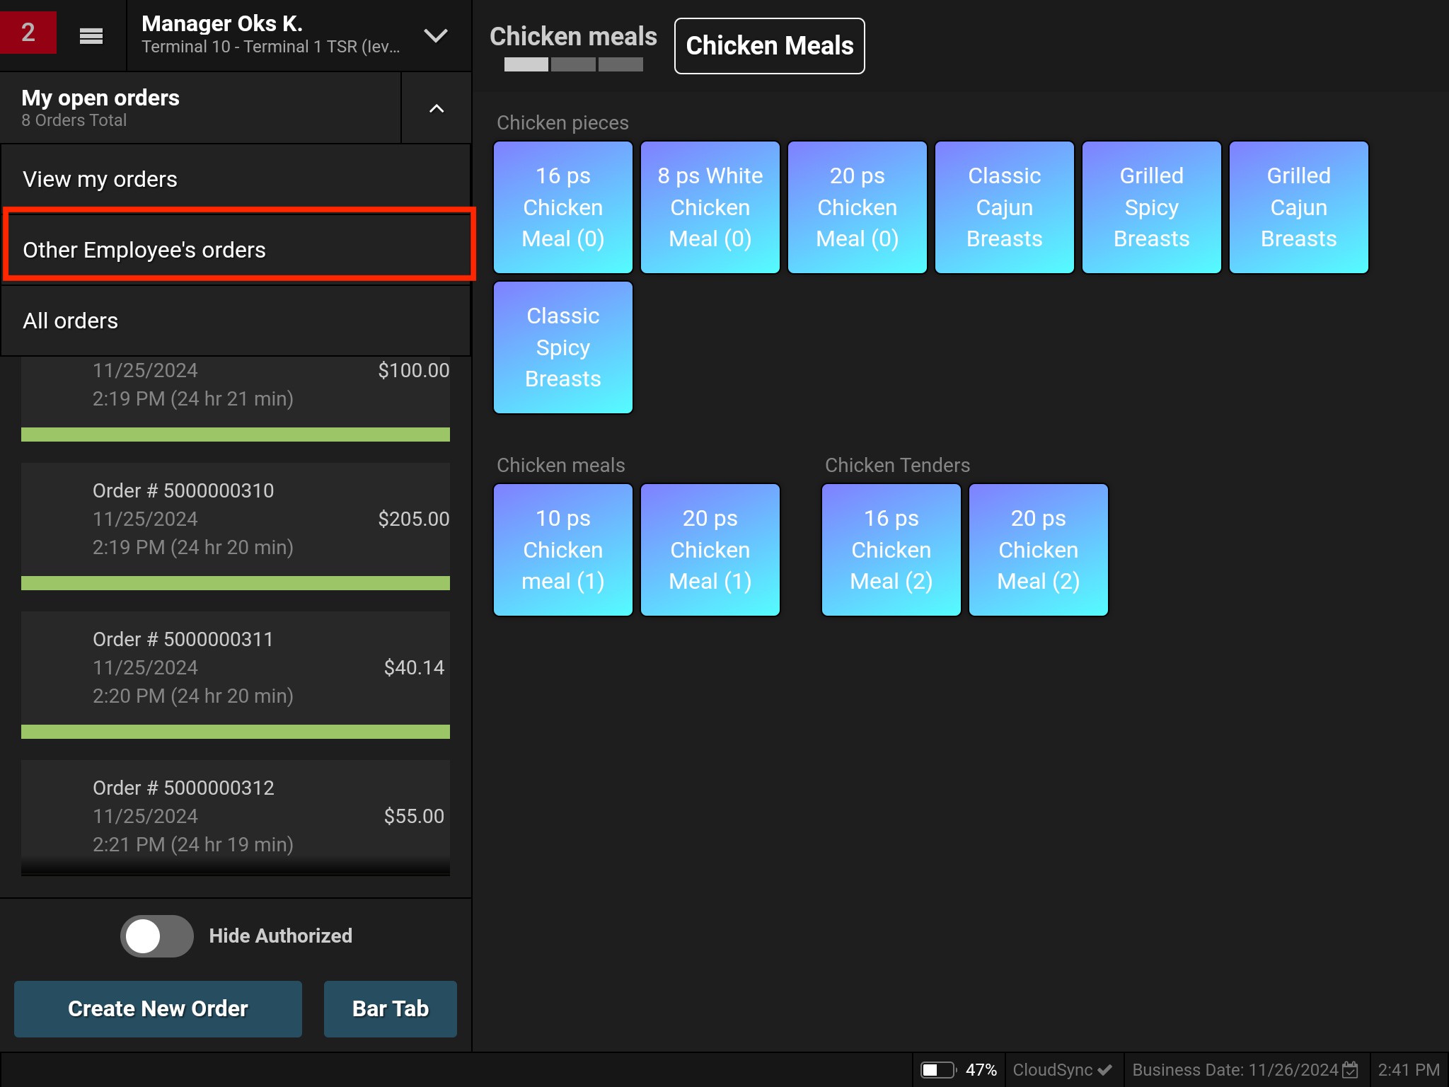Viewport: 1449px width, 1087px height.
Task: Click the Chicken Meals category header button
Action: (769, 45)
